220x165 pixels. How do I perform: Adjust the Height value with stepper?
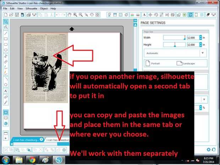[x=200, y=45]
